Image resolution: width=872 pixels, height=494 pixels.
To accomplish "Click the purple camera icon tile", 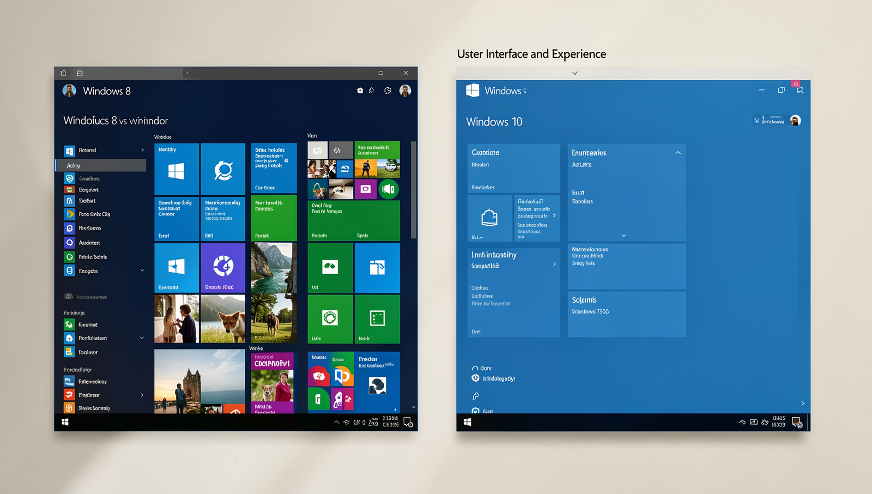I will (x=366, y=189).
